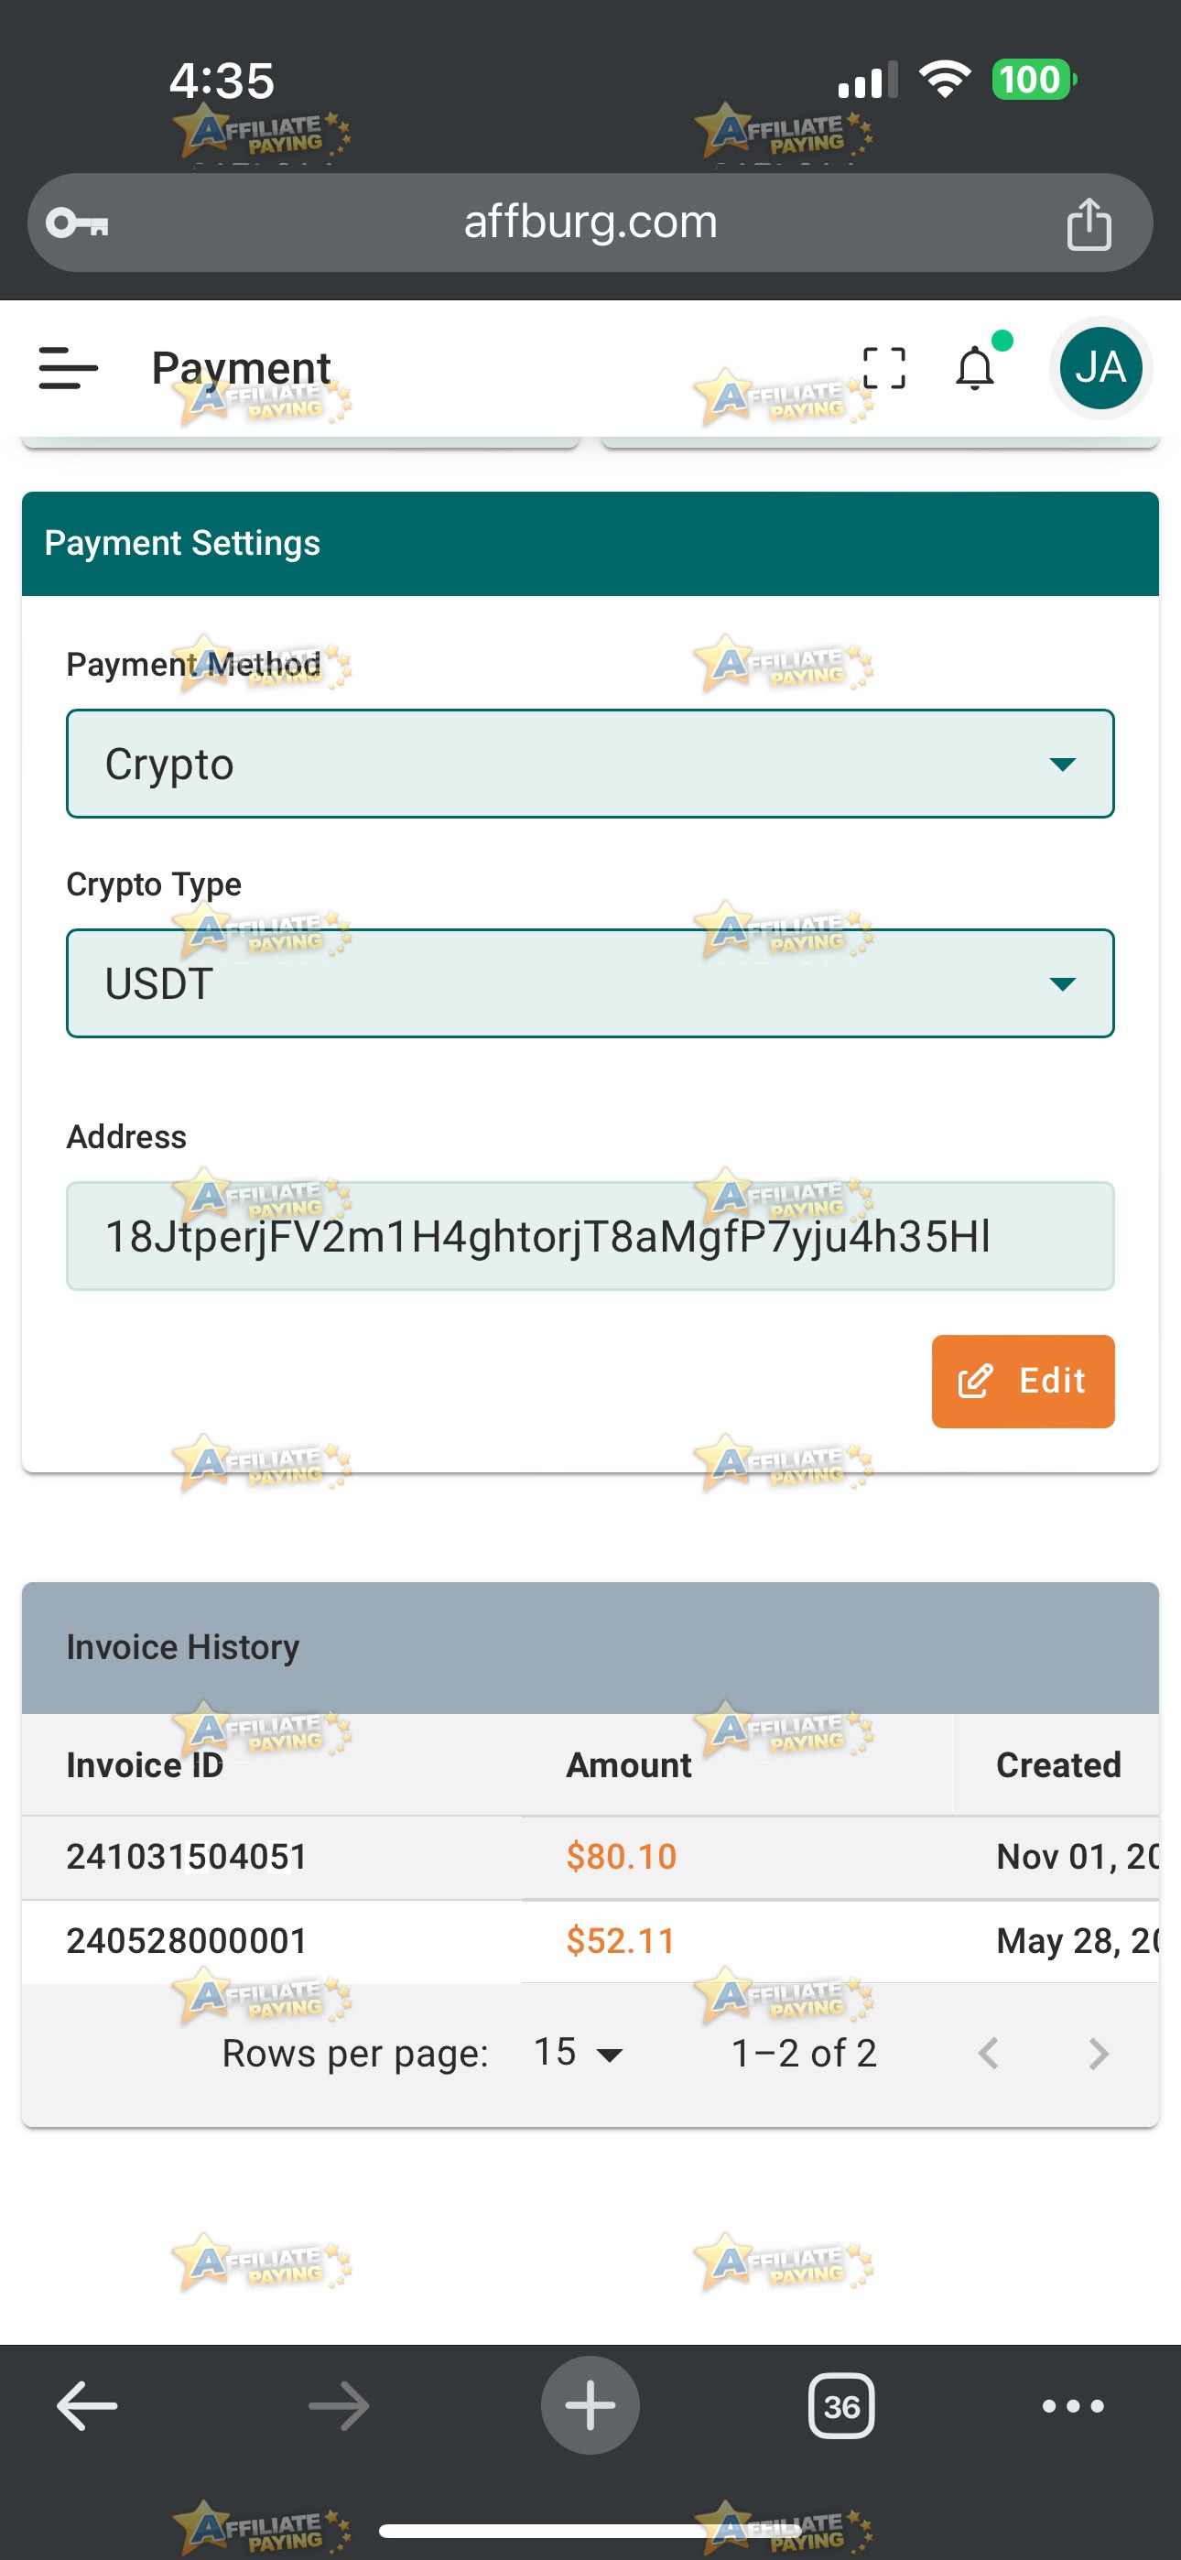1181x2560 pixels.
Task: Go to next invoice page arrow
Action: pos(1098,2053)
